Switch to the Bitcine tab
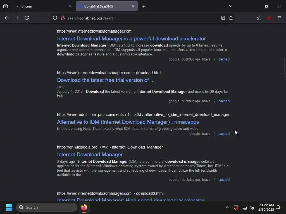 click(44, 6)
